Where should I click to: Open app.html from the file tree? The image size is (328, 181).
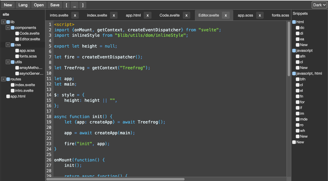pos(18,96)
